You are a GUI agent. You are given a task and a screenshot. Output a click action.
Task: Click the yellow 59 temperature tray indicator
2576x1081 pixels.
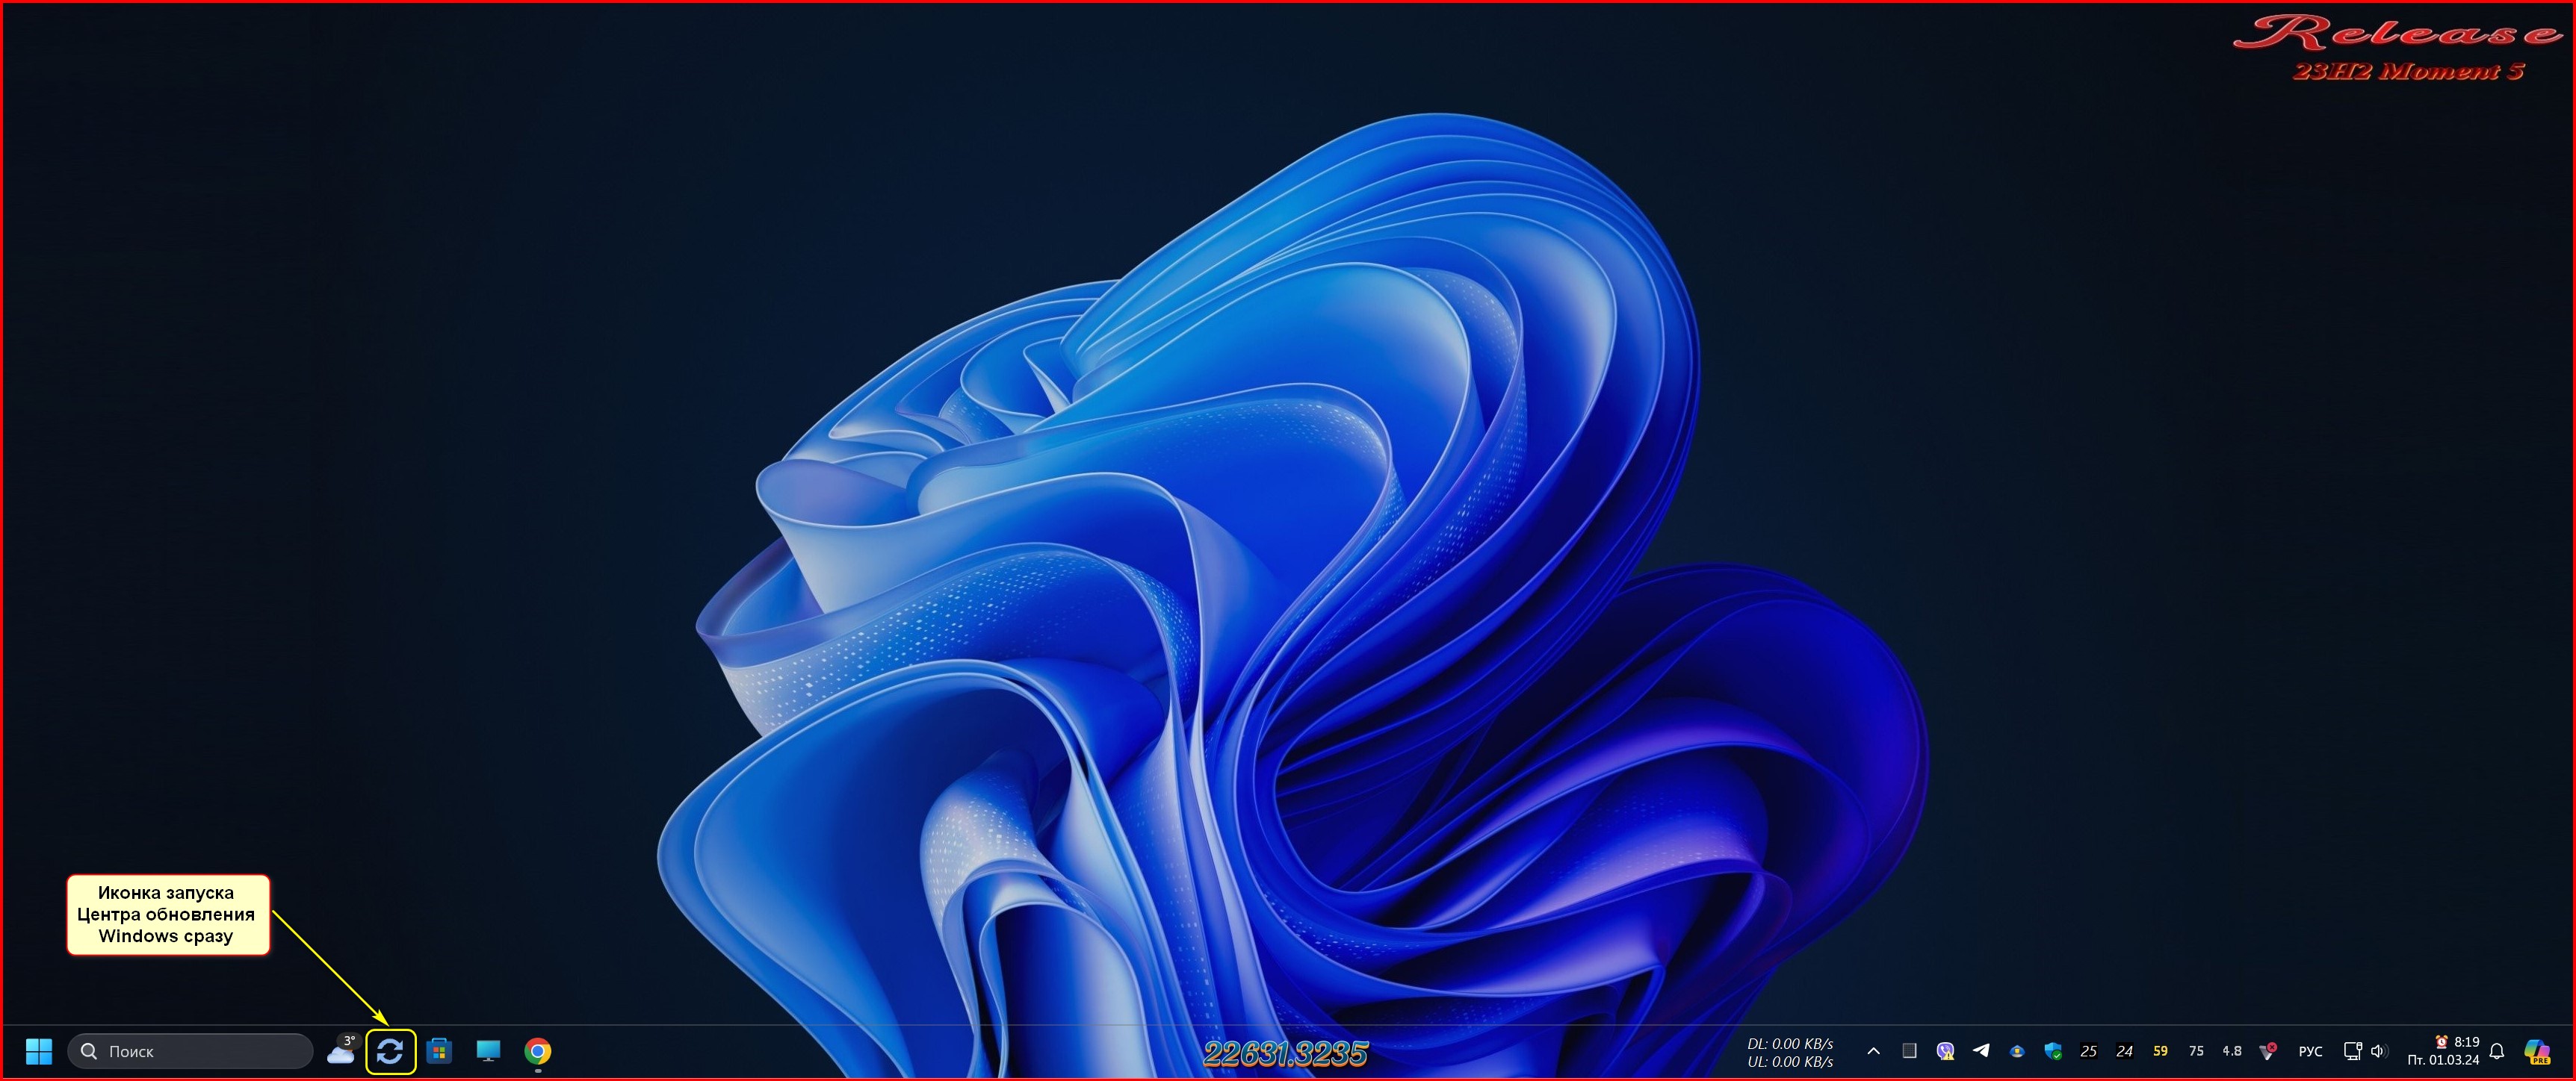tap(2160, 1051)
